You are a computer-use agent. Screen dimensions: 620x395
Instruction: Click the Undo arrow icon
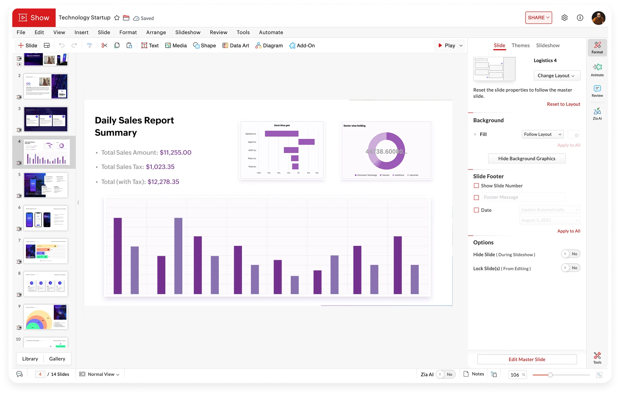(62, 45)
